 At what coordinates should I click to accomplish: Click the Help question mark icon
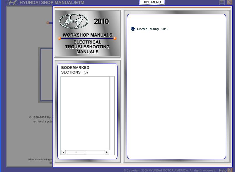click(x=230, y=170)
